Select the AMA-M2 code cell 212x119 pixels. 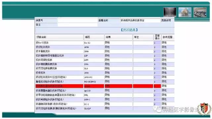coord(94,77)
